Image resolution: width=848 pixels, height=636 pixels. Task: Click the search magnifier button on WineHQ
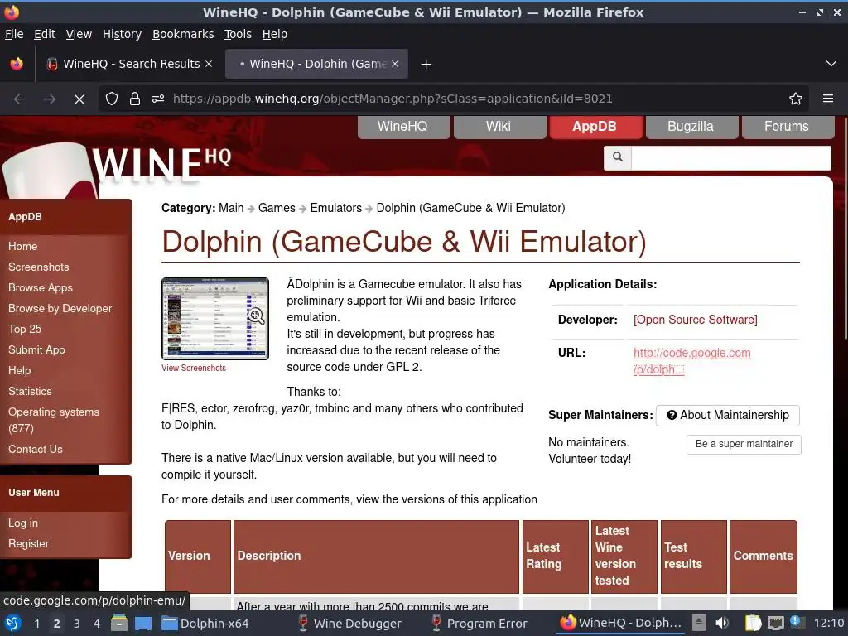tap(618, 157)
